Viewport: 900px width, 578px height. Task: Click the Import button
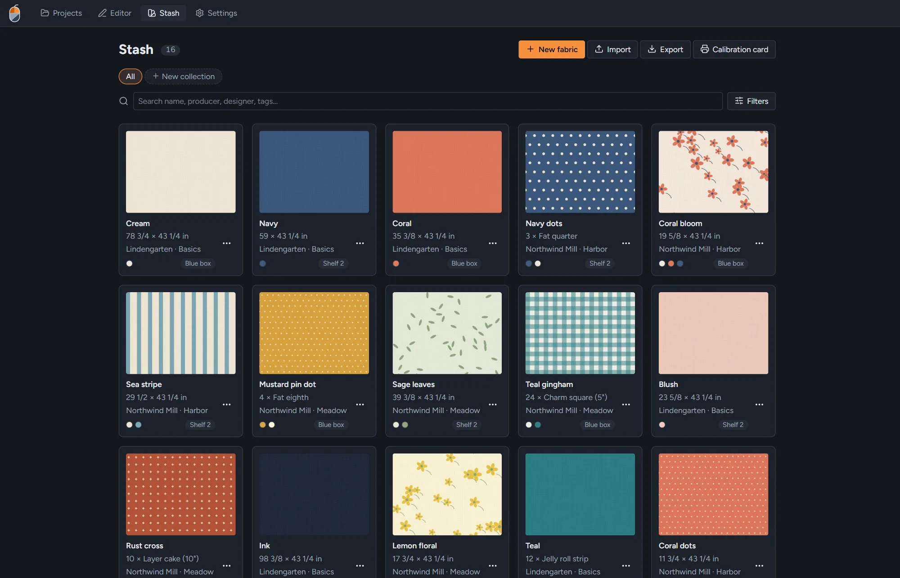click(x=612, y=49)
